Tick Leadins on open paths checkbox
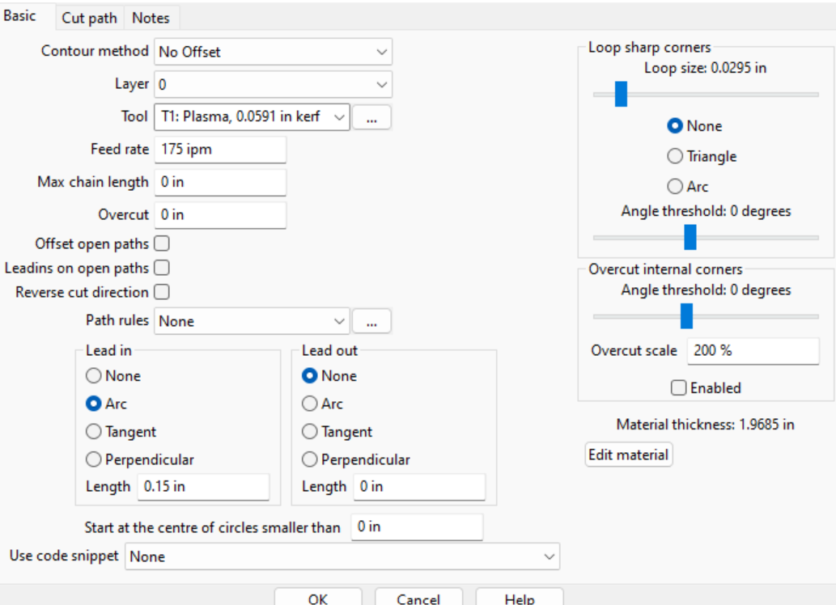The image size is (836, 605). tap(161, 268)
